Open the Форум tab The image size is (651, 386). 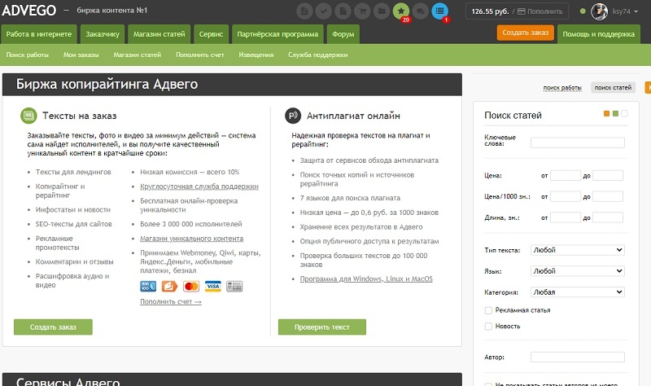pyautogui.click(x=343, y=34)
